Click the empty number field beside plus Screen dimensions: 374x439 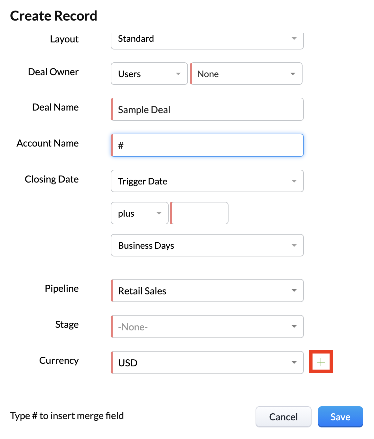tap(199, 213)
